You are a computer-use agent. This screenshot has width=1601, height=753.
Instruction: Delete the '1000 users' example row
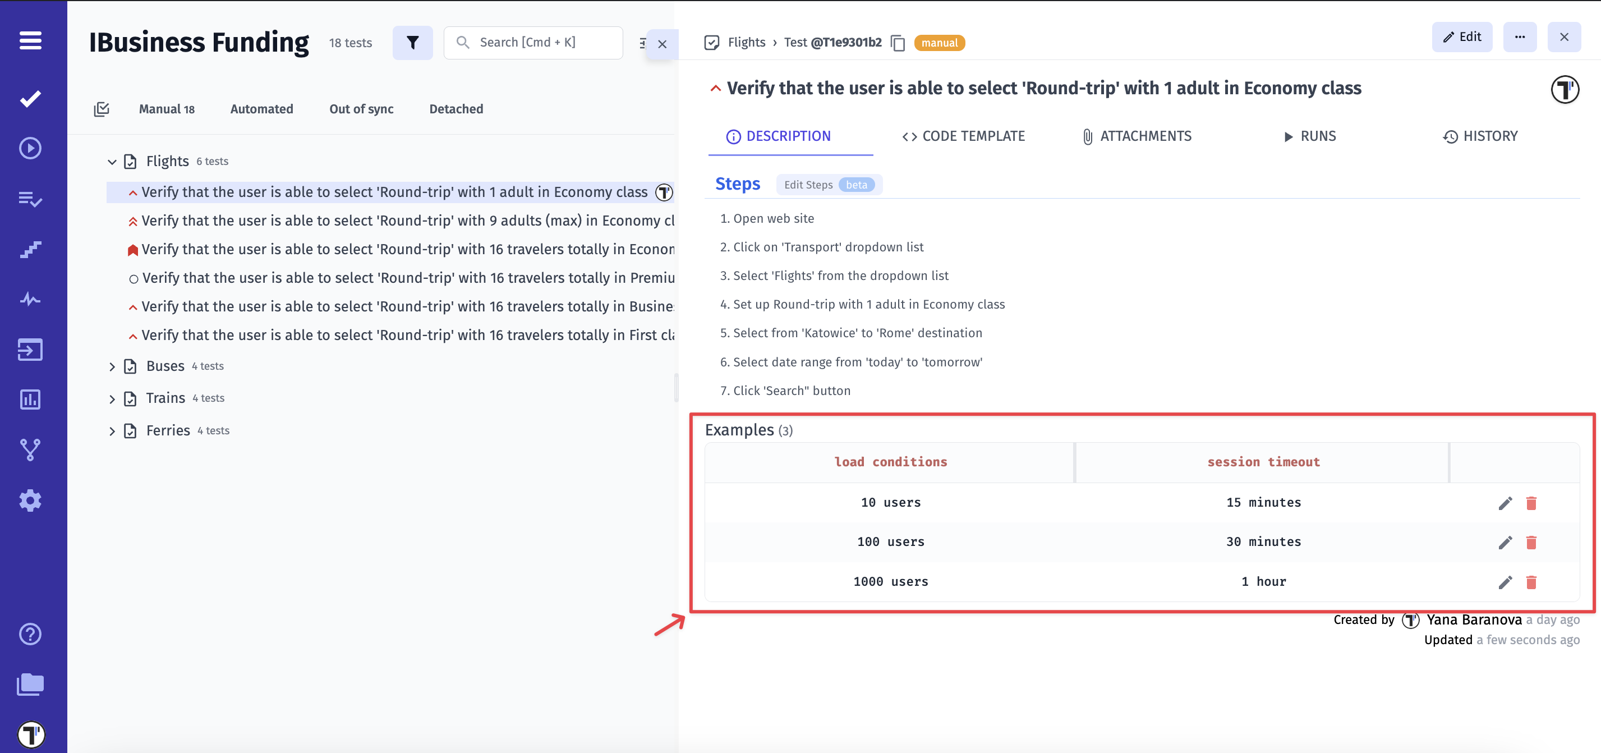tap(1531, 582)
